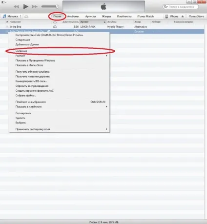Image resolution: width=207 pixels, height=224 pixels.
Task: Click the iCloud icon next to Музыка
Action: (26, 17)
